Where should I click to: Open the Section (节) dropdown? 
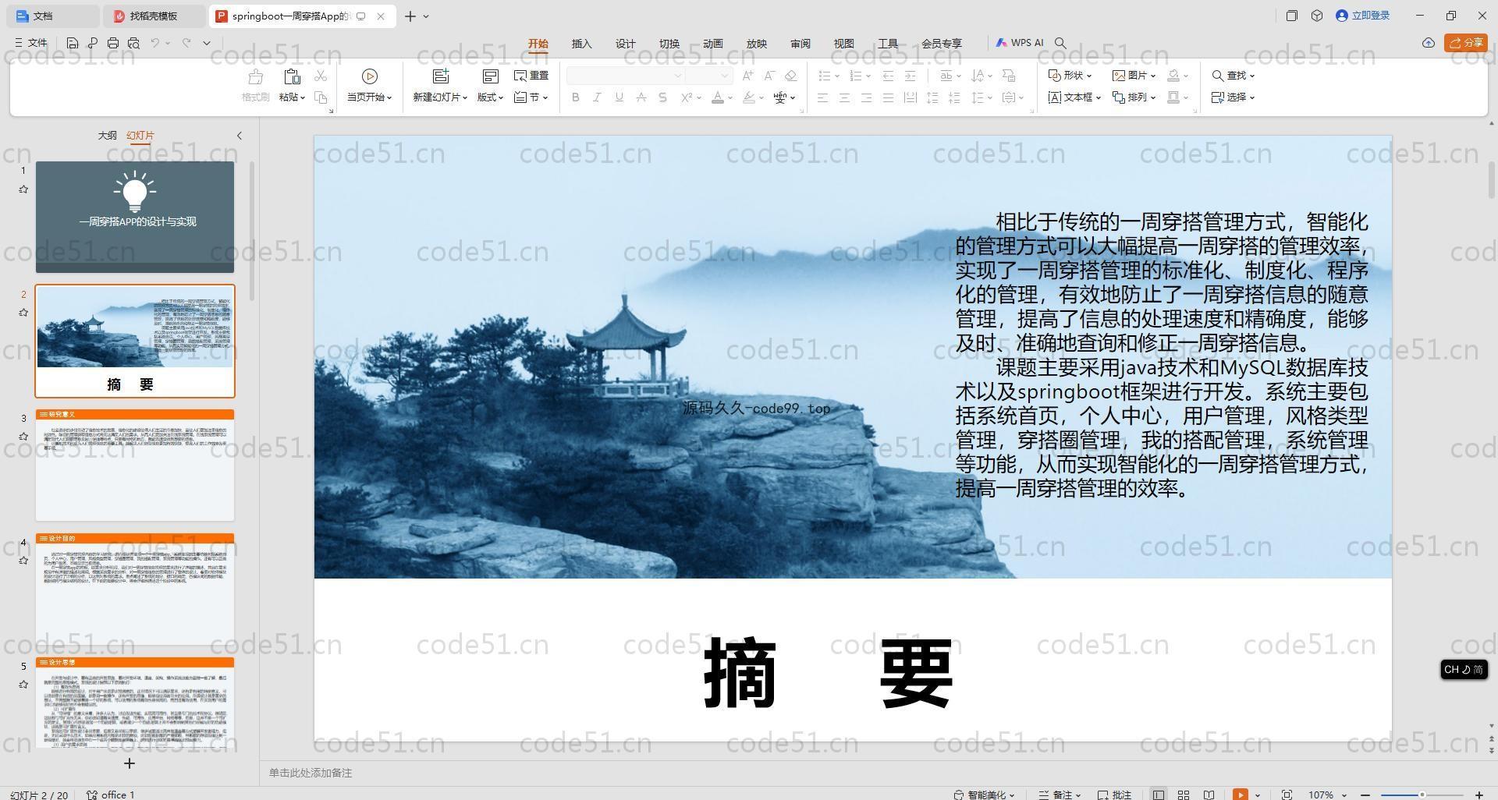(x=531, y=97)
